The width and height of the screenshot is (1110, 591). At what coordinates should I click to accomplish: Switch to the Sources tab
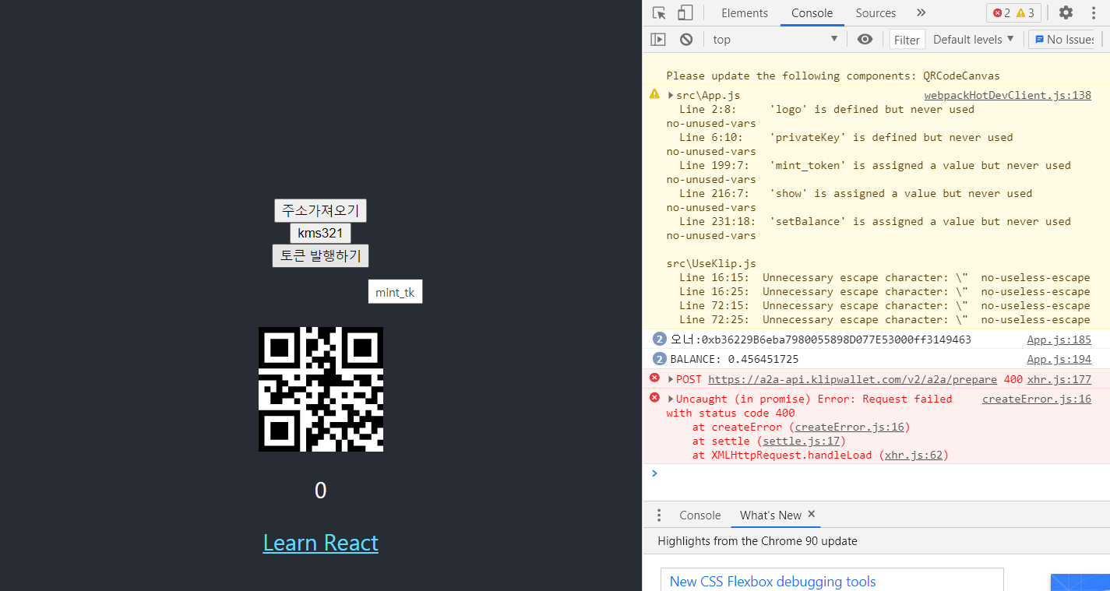[876, 13]
